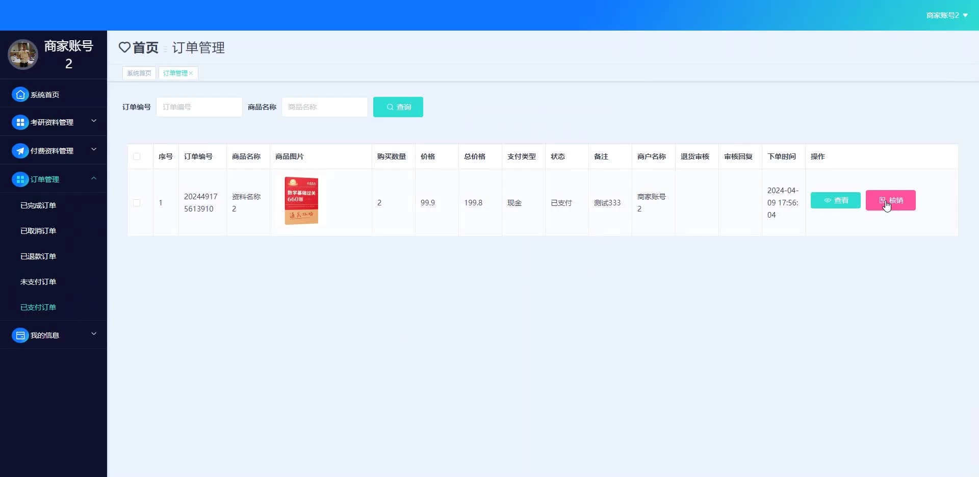Open the 商家账号2 account dropdown at top right
The width and height of the screenshot is (979, 477).
(x=946, y=15)
